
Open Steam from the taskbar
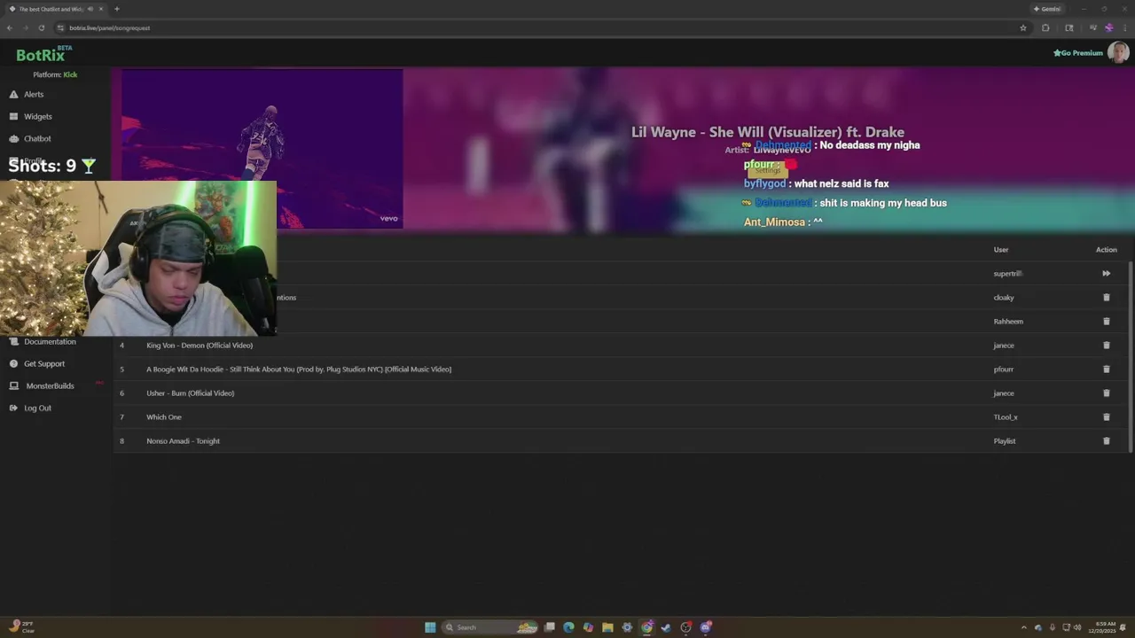point(666,627)
